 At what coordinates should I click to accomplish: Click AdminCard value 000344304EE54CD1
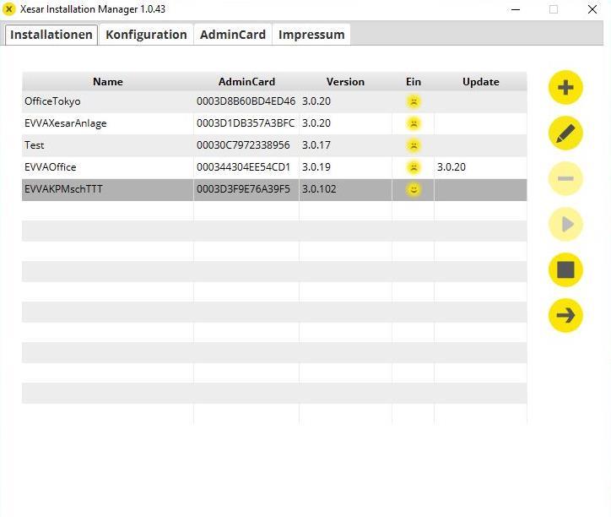(x=244, y=167)
